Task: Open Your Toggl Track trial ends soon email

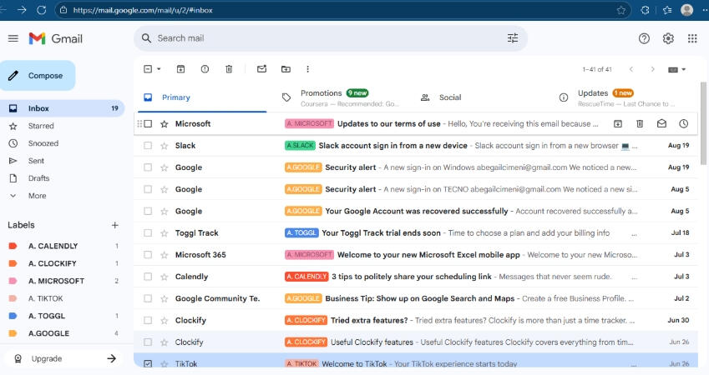Action: pos(416,232)
